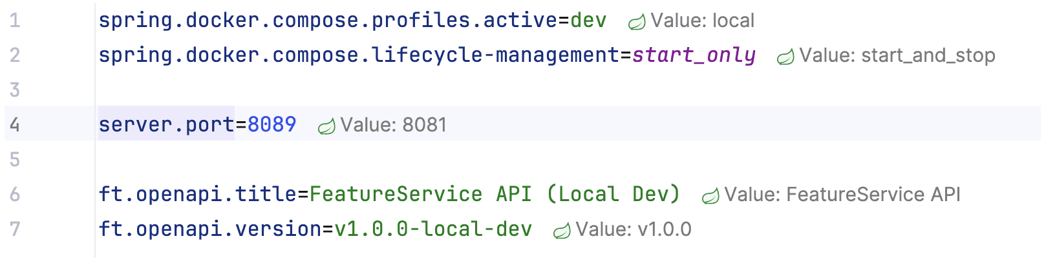Click the v1.0.0-local-dev version value
This screenshot has width=1046, height=263.
coord(432,229)
